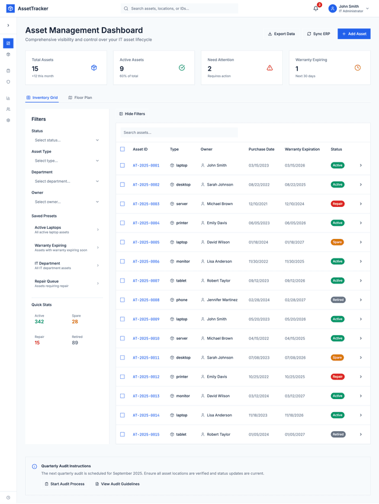Open the users icon in the sidebar
The height and width of the screenshot is (504, 379).
[8, 109]
